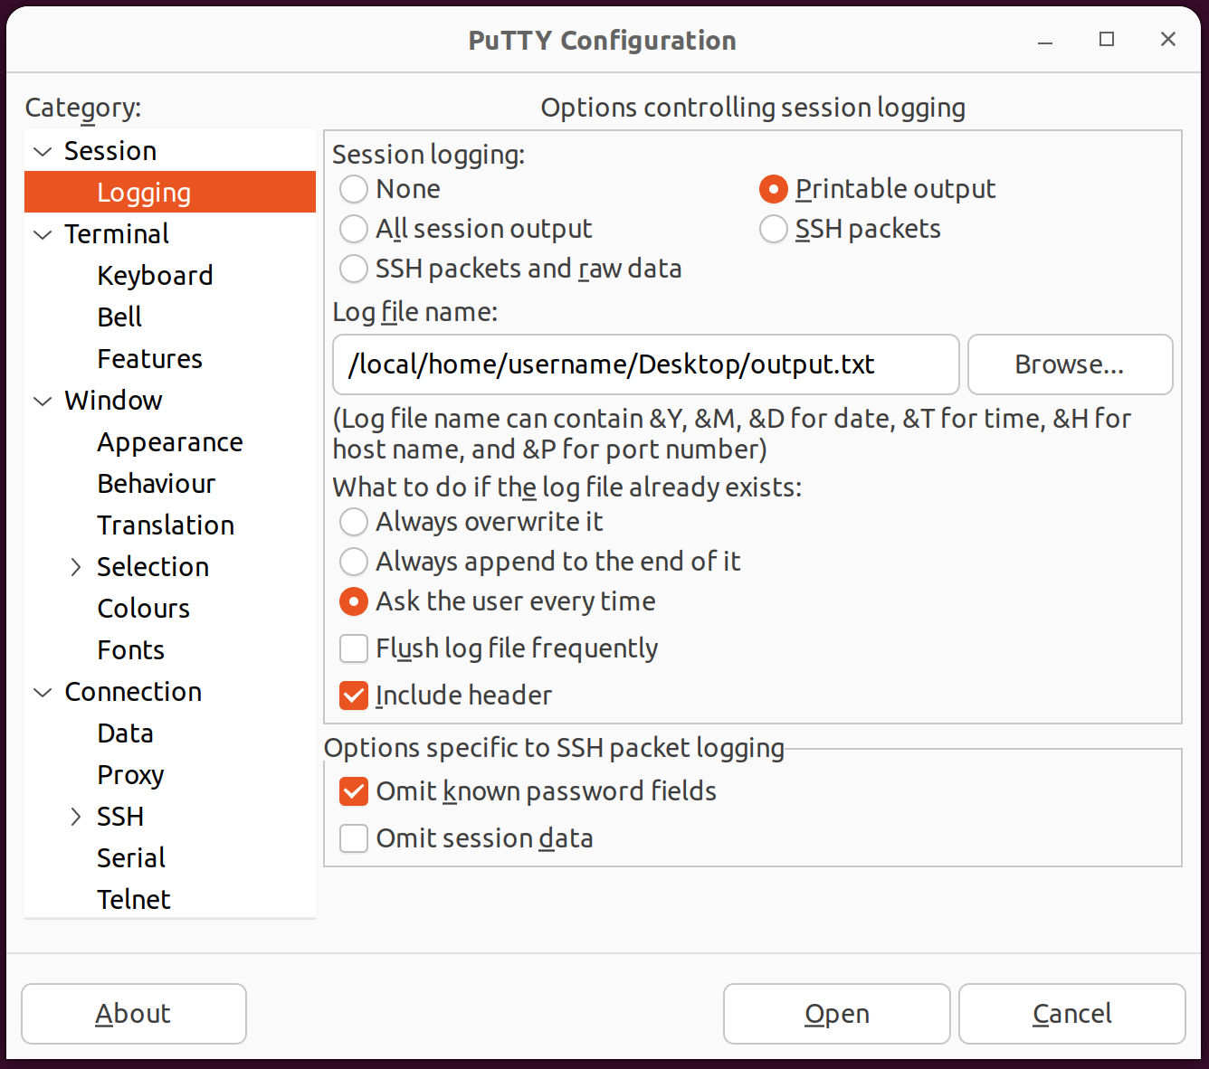Click Open to start session

(837, 1014)
